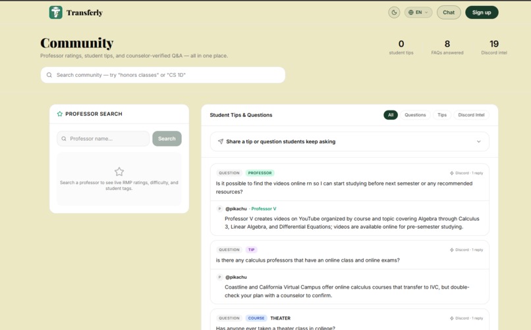This screenshot has height=330, width=531.
Task: Click the THEATER label on third question
Action: point(281,318)
